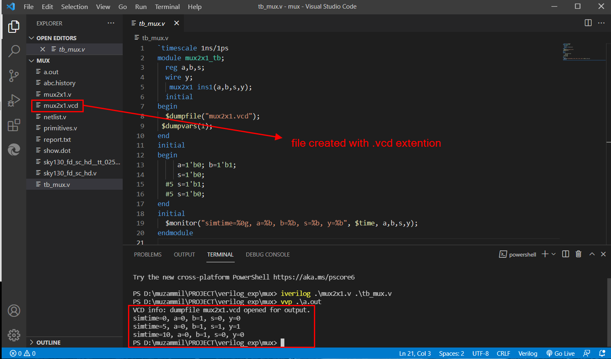Open netlist.v file in explorer
Viewport: 611px width, 359px height.
(55, 117)
